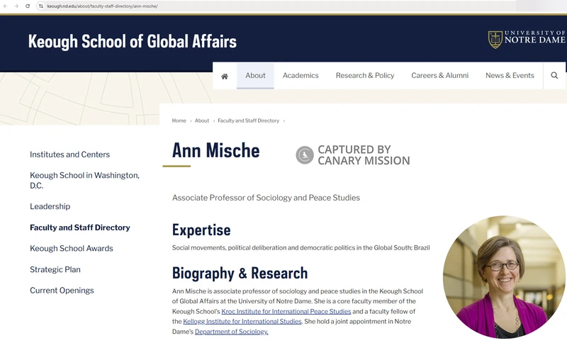Screen dimensions: 567x343
Task: Open the Research & Policy menu
Action: pyautogui.click(x=365, y=76)
